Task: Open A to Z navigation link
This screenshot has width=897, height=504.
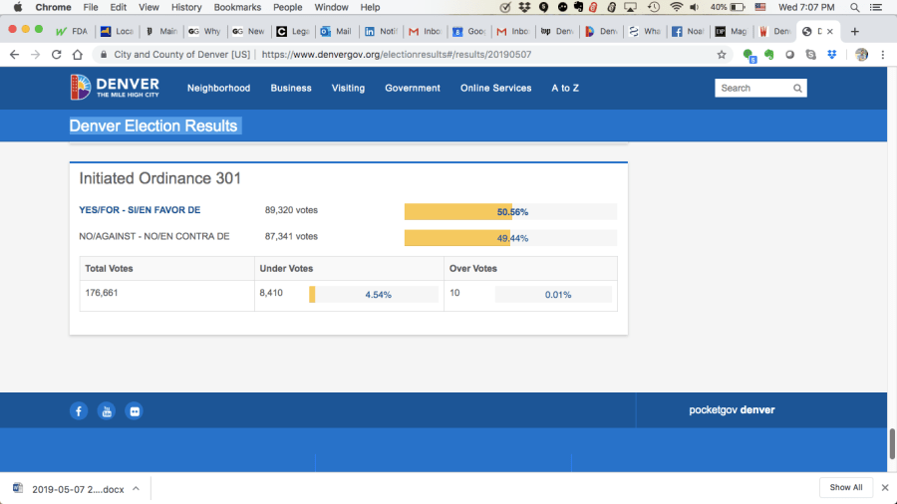Action: click(565, 88)
